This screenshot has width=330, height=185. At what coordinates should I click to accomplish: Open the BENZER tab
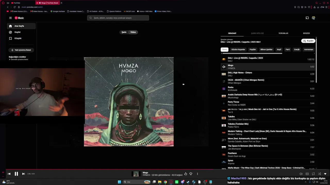pyautogui.click(x=306, y=33)
